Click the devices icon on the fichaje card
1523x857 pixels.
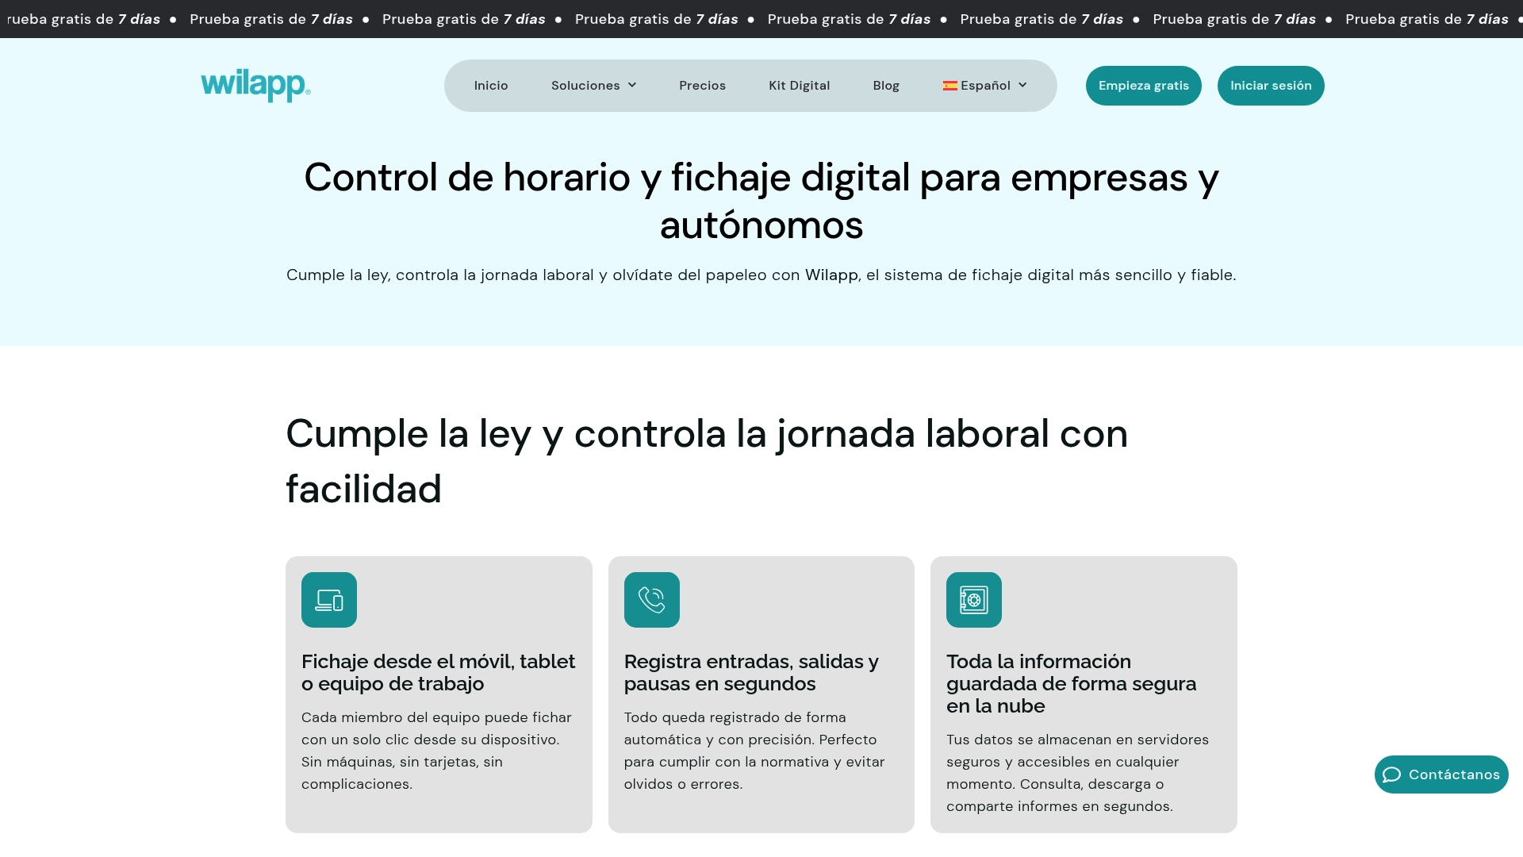pos(329,600)
